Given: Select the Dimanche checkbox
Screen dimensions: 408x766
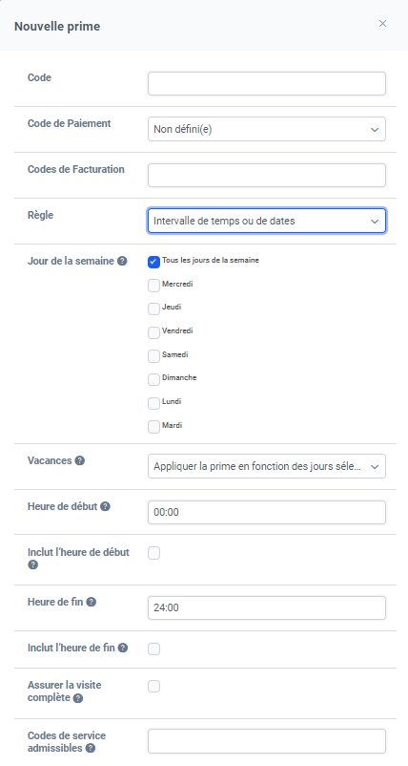Looking at the screenshot, I should tap(154, 379).
